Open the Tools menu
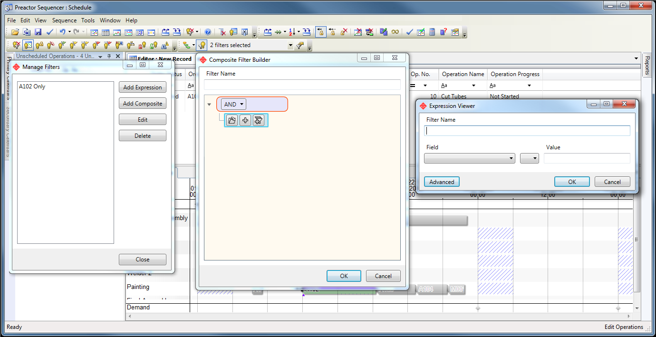This screenshot has width=656, height=337. tap(87, 20)
